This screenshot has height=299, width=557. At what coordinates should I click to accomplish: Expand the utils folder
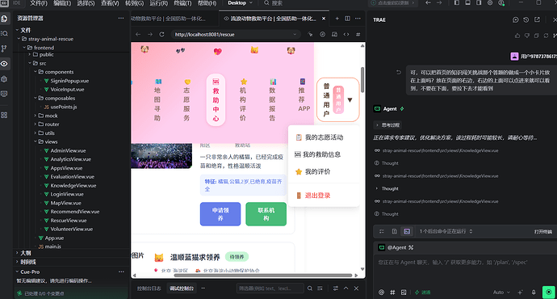click(x=36, y=133)
